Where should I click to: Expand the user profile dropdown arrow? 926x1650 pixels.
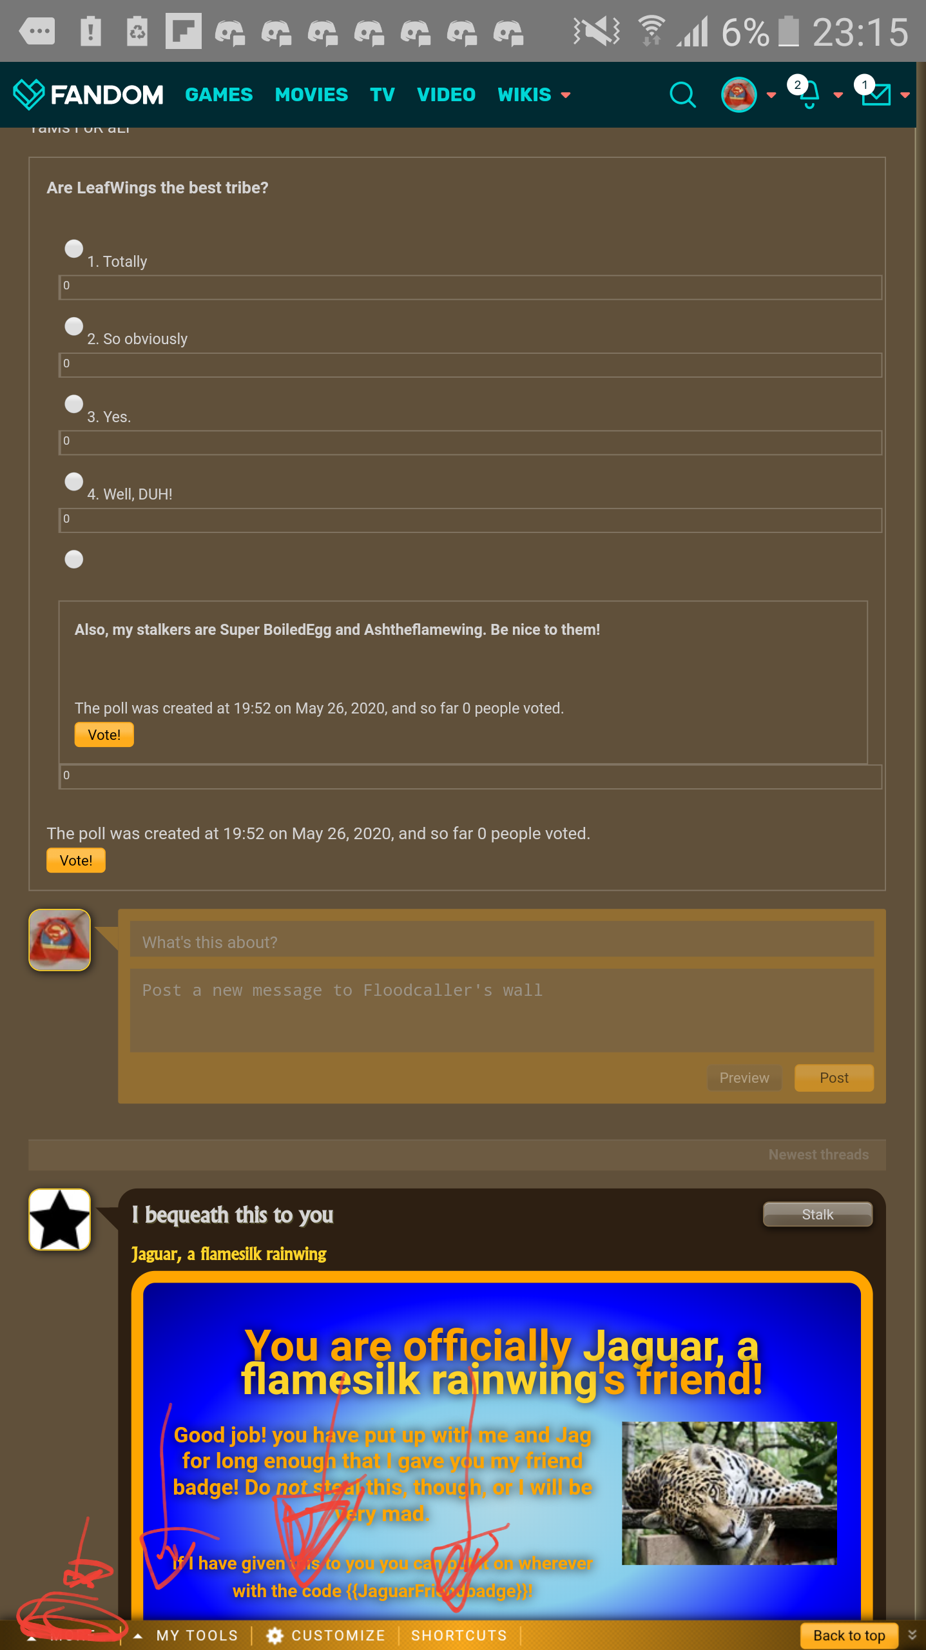(771, 95)
